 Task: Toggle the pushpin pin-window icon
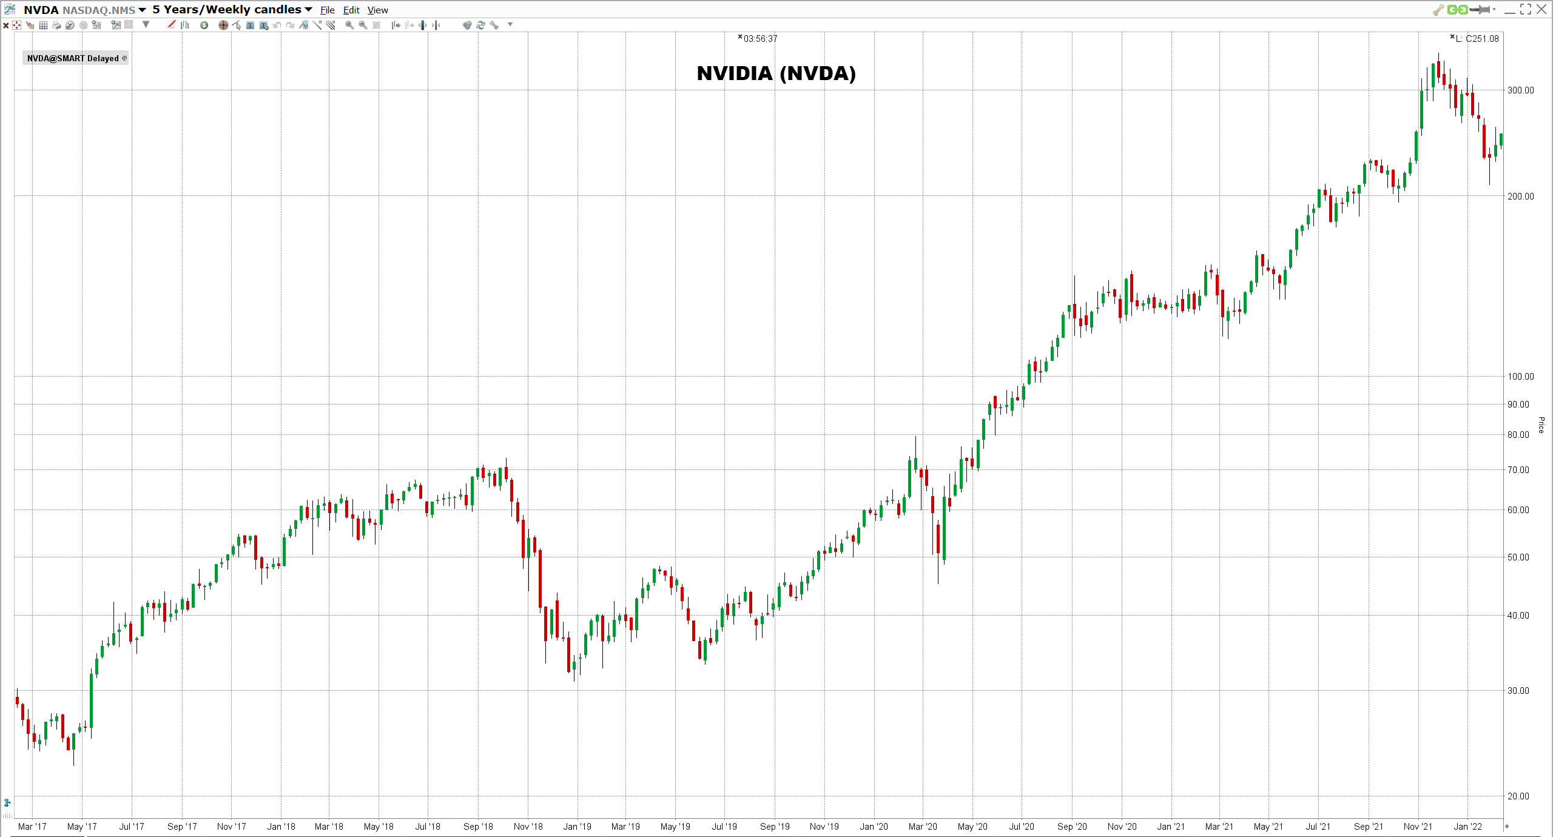(x=1480, y=10)
